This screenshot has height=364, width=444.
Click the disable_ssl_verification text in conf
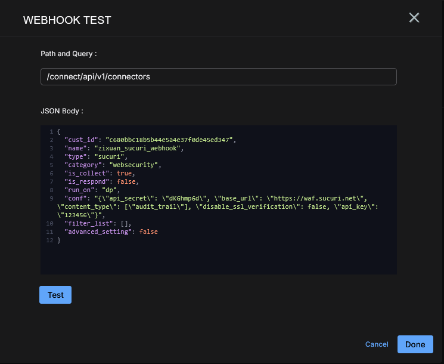point(248,206)
